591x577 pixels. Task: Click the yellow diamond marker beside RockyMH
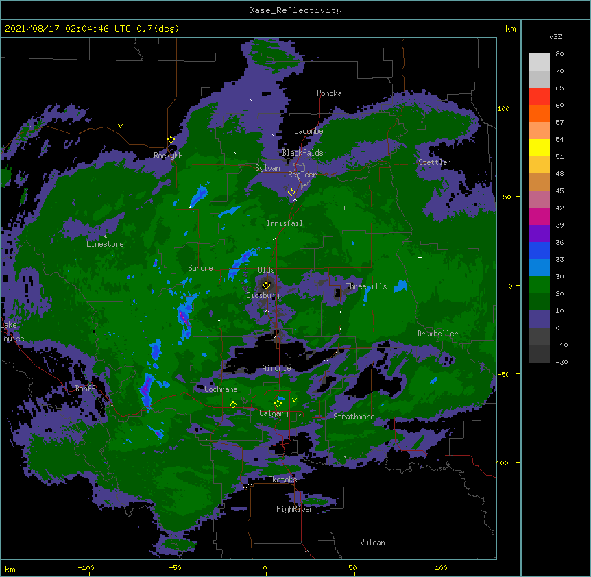point(171,140)
